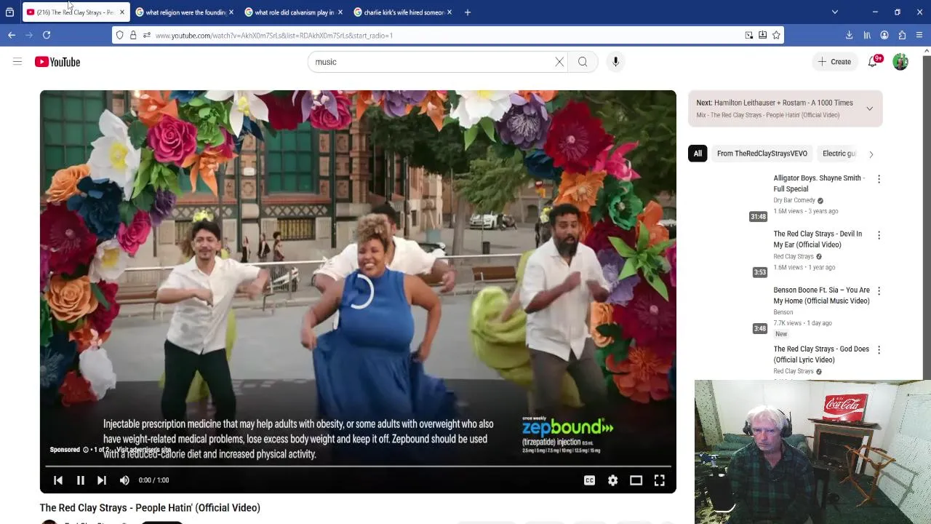Screen dimensions: 931x524
Task: Select From TheRedClayStraysVEVO chip
Action: point(762,154)
